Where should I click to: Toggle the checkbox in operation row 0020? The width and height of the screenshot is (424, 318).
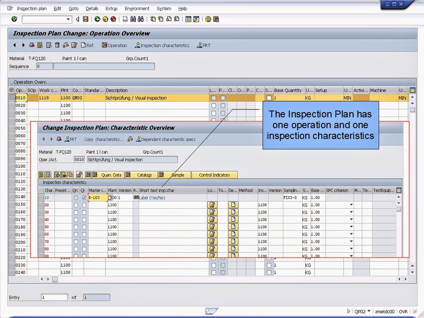[x=213, y=105]
